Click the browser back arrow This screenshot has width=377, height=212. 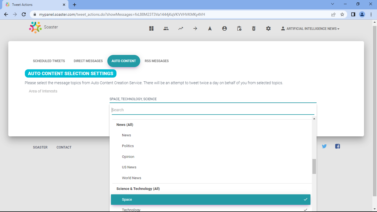6,14
